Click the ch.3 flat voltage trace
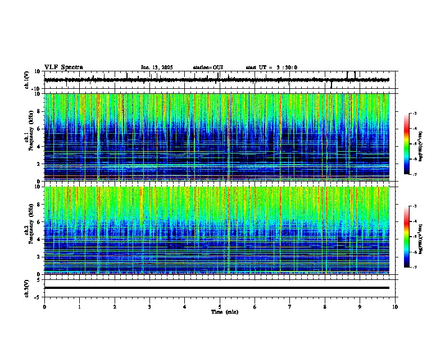 coord(216,288)
